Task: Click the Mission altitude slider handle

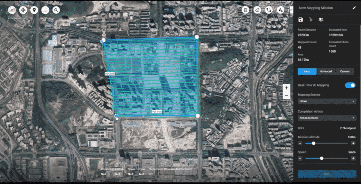Action: point(313,143)
